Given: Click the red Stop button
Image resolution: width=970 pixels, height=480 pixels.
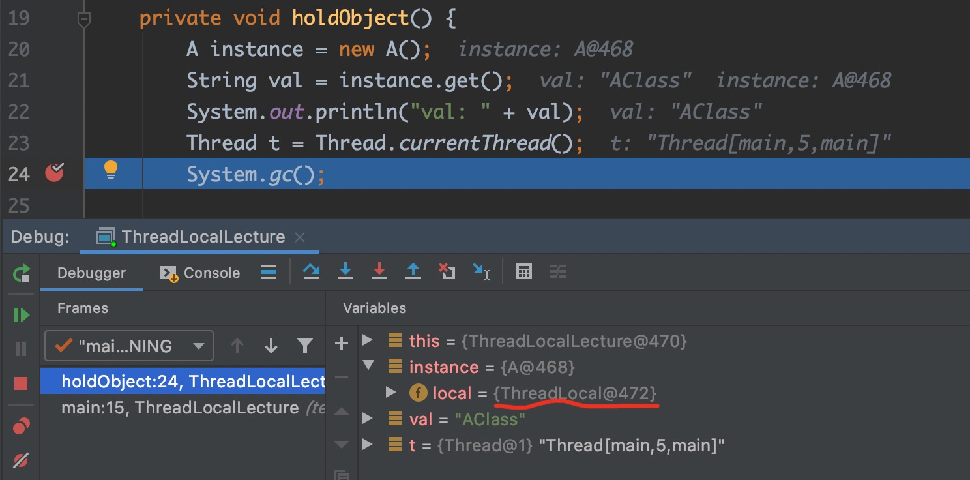Looking at the screenshot, I should tap(21, 383).
